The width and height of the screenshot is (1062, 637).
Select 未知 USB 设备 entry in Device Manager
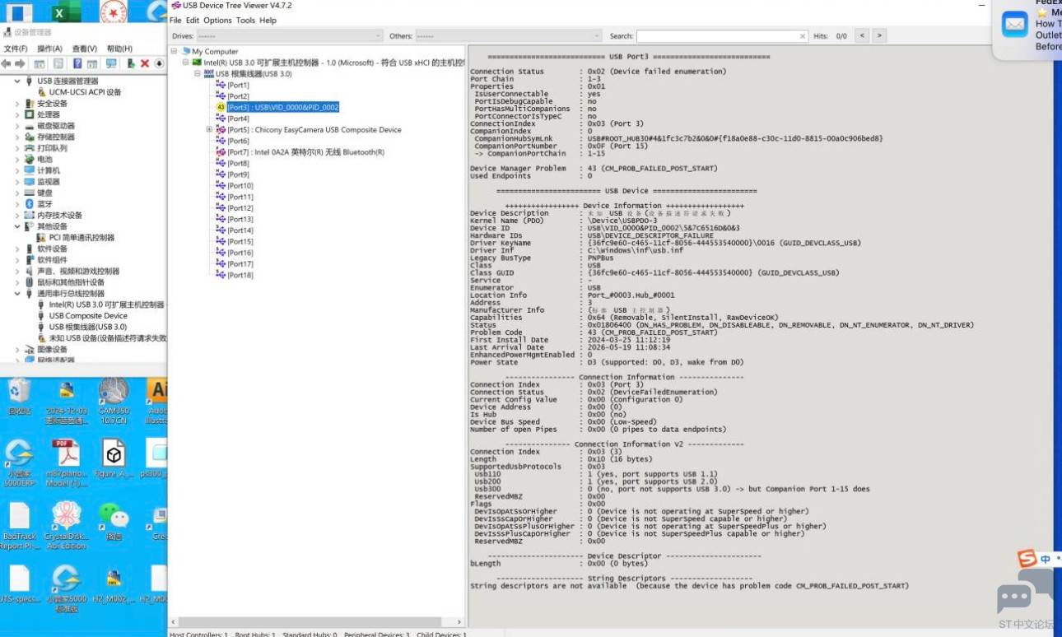click(x=107, y=338)
